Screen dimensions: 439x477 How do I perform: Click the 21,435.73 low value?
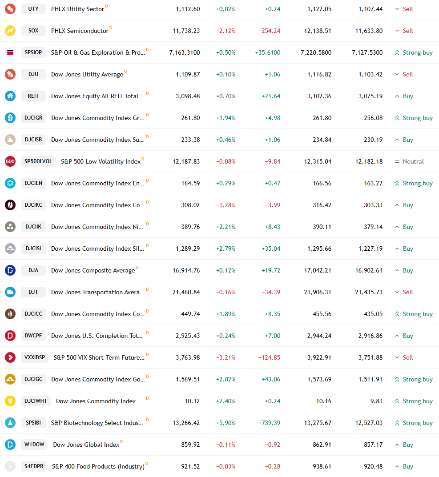coord(369,292)
